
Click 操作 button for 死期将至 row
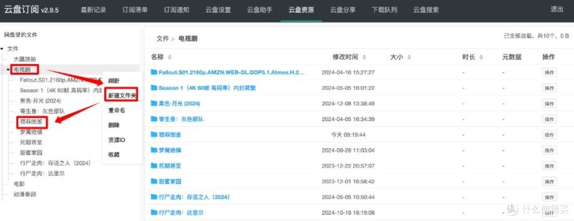pyautogui.click(x=550, y=166)
